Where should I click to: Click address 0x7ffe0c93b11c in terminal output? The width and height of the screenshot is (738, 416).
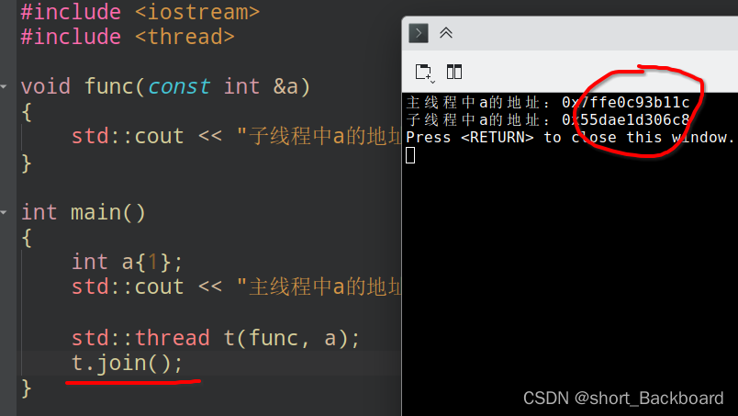[x=625, y=102]
